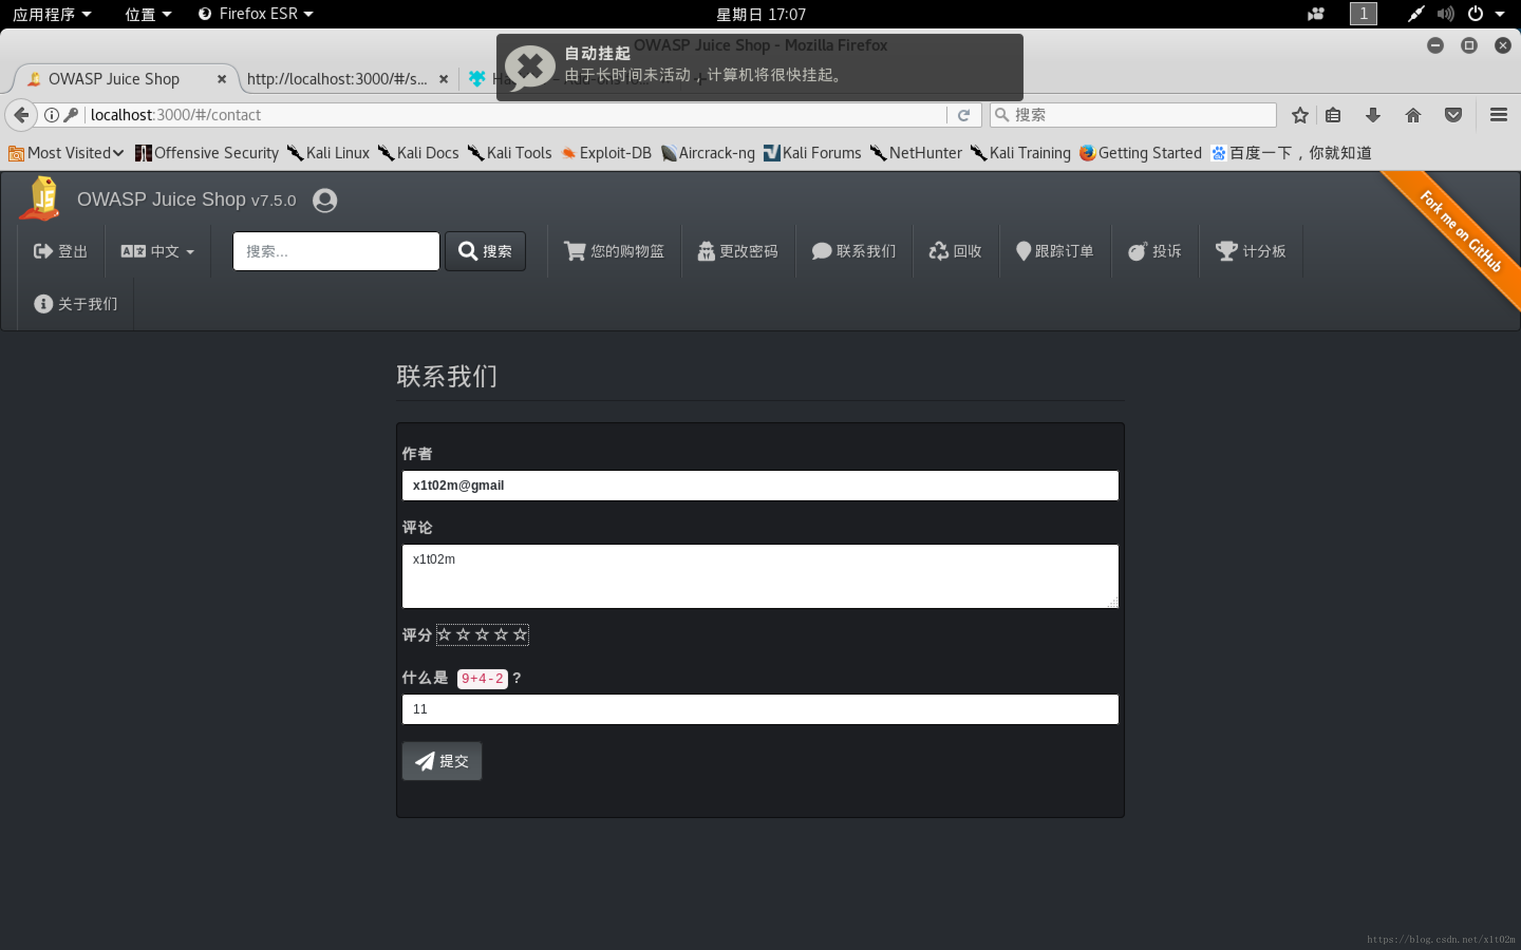
Task: Open Kali Tools bookmark
Action: pyautogui.click(x=510, y=153)
